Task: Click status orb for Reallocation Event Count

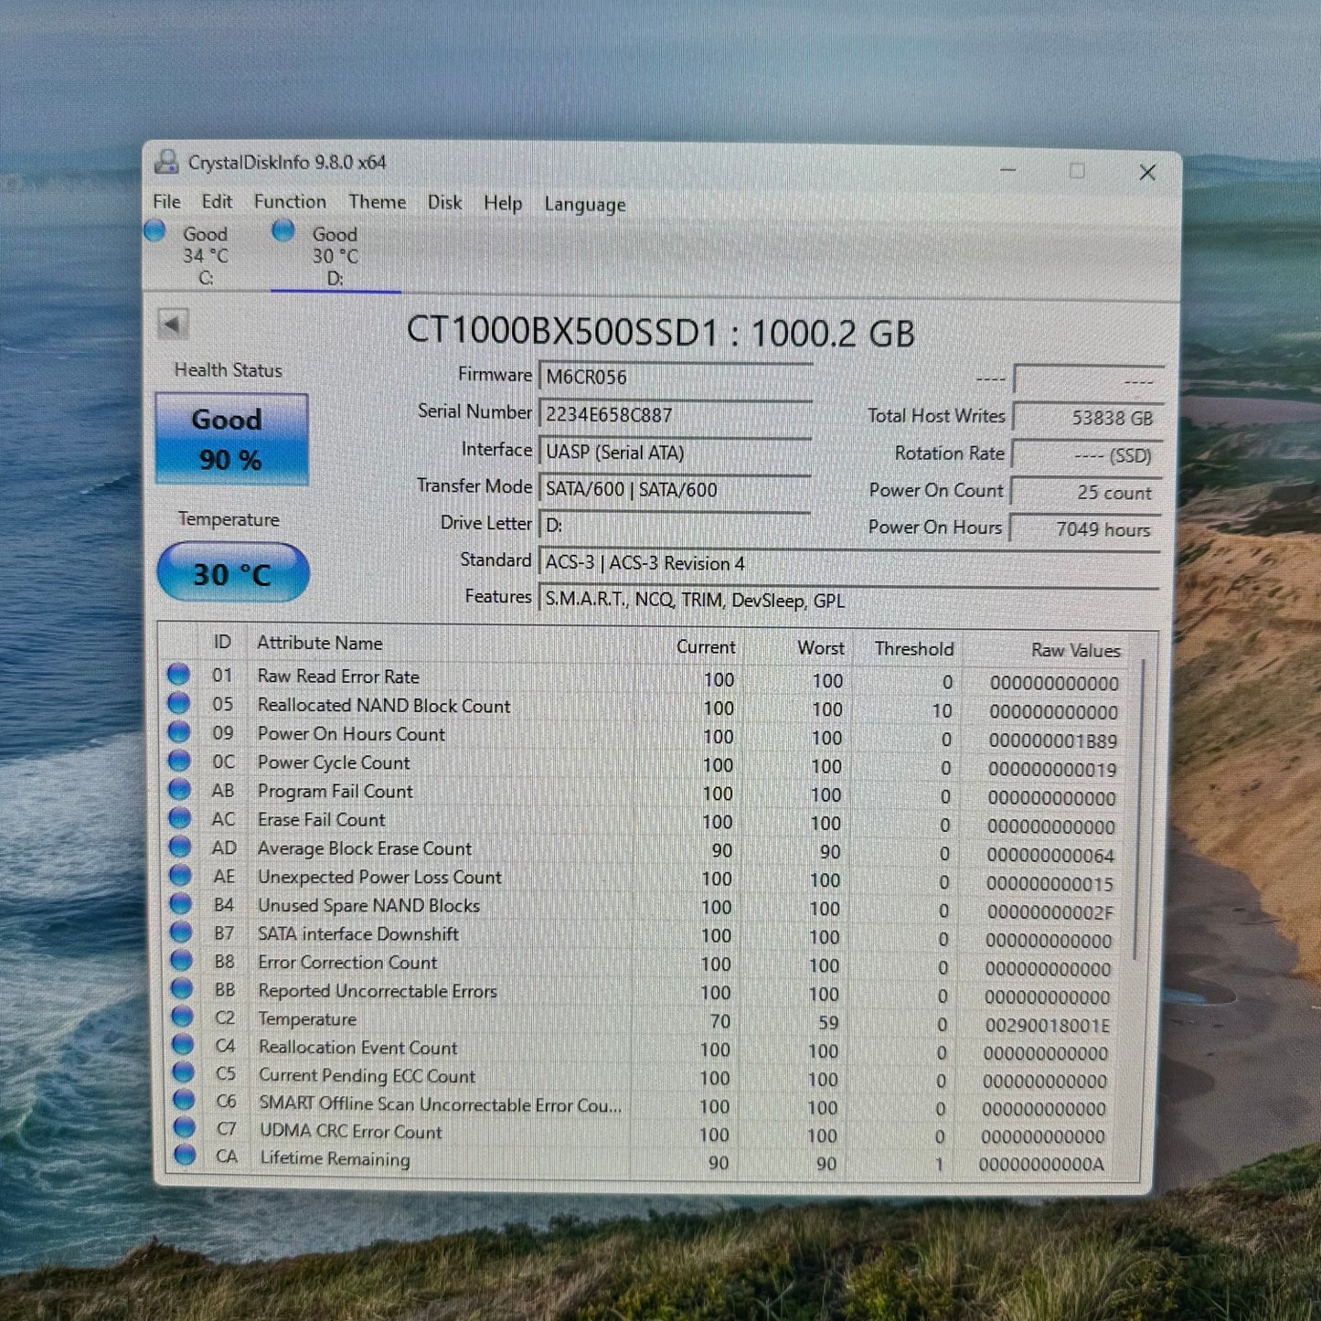Action: coord(184,1044)
